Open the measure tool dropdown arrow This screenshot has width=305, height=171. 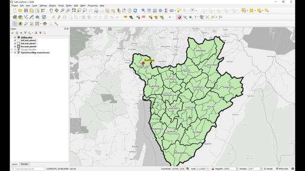coord(175,10)
